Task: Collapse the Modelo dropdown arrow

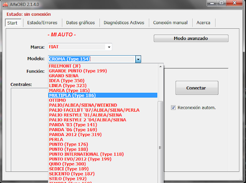Action: [138, 59]
